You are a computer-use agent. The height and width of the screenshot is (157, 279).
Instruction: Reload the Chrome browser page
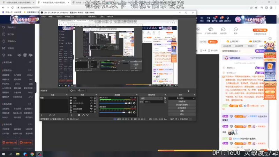point(13,7)
